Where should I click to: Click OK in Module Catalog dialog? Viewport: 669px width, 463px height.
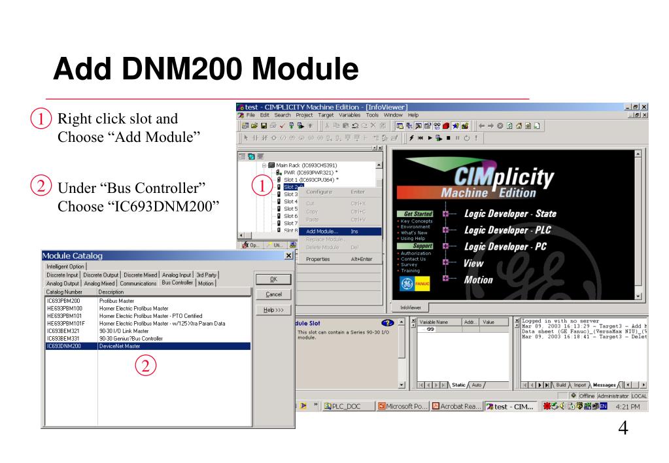click(273, 279)
